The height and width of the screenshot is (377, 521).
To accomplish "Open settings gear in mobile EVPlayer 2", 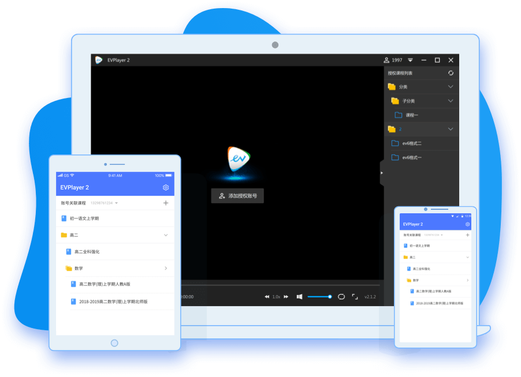I will click(165, 186).
